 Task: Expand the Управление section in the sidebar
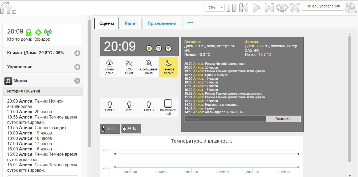tap(77, 67)
